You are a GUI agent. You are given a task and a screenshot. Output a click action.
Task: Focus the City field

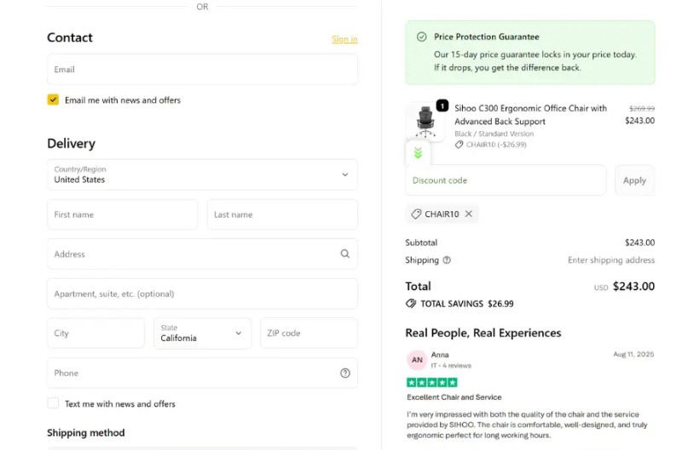[x=95, y=333]
